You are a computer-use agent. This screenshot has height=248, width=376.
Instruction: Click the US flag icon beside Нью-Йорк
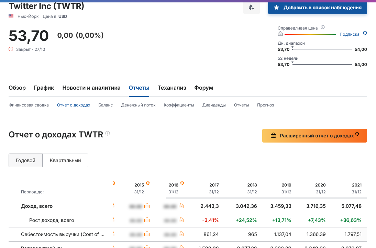pyautogui.click(x=11, y=16)
